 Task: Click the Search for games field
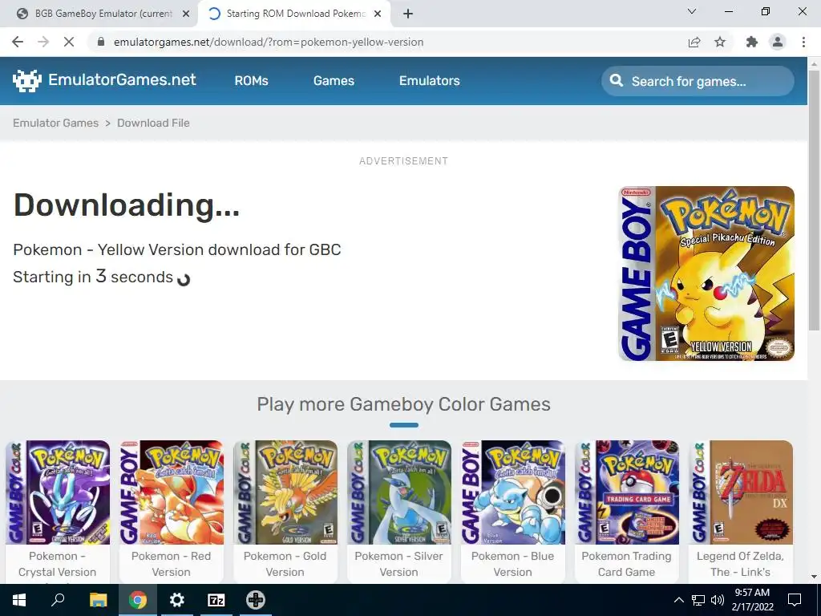coord(698,81)
